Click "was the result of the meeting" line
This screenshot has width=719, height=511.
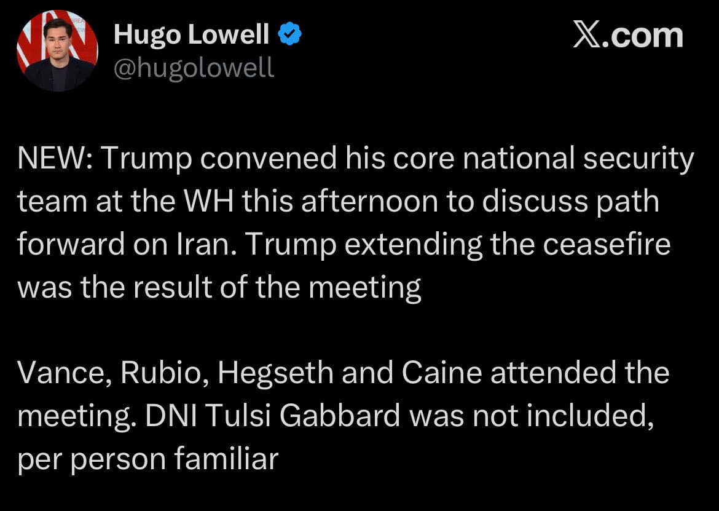(x=219, y=287)
